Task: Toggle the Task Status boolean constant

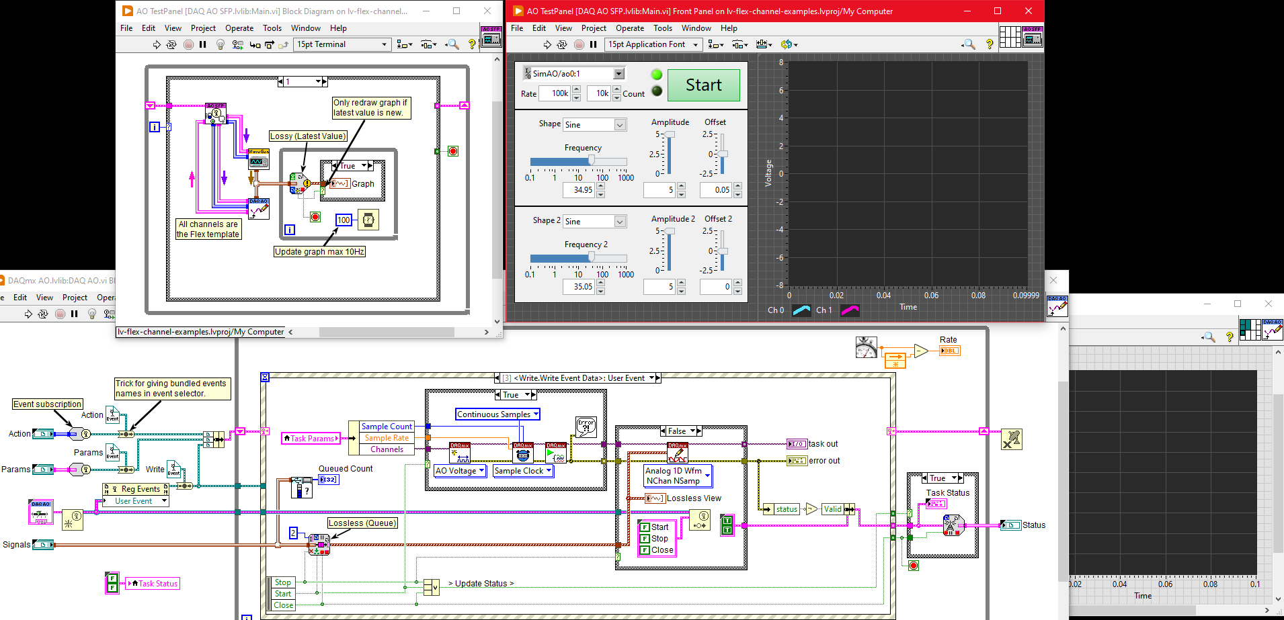Action: [x=112, y=583]
